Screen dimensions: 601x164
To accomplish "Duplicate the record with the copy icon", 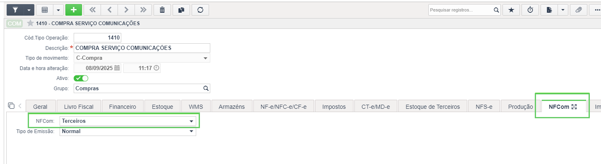I will [181, 10].
